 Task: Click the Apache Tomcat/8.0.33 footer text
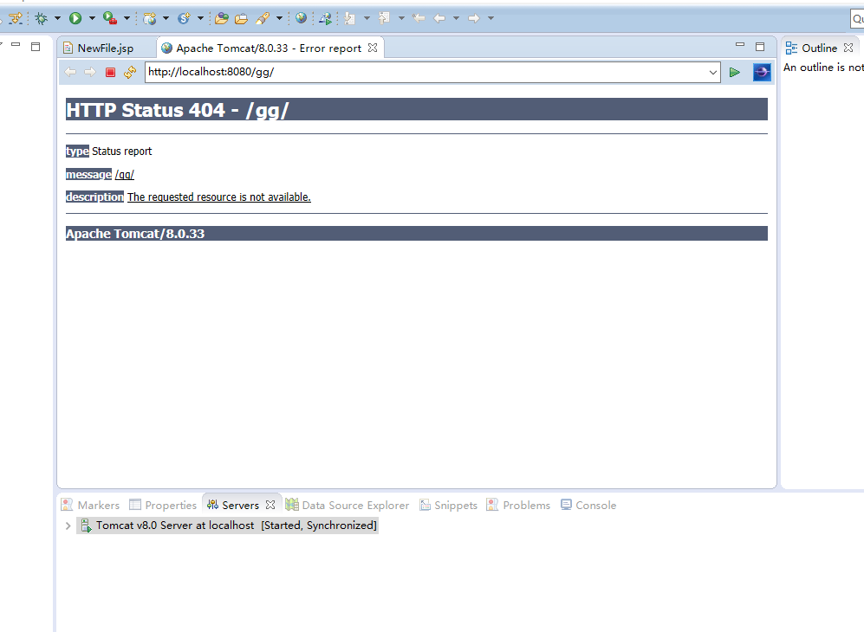135,234
